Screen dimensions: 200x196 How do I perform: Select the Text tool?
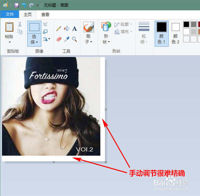[x=74, y=29]
